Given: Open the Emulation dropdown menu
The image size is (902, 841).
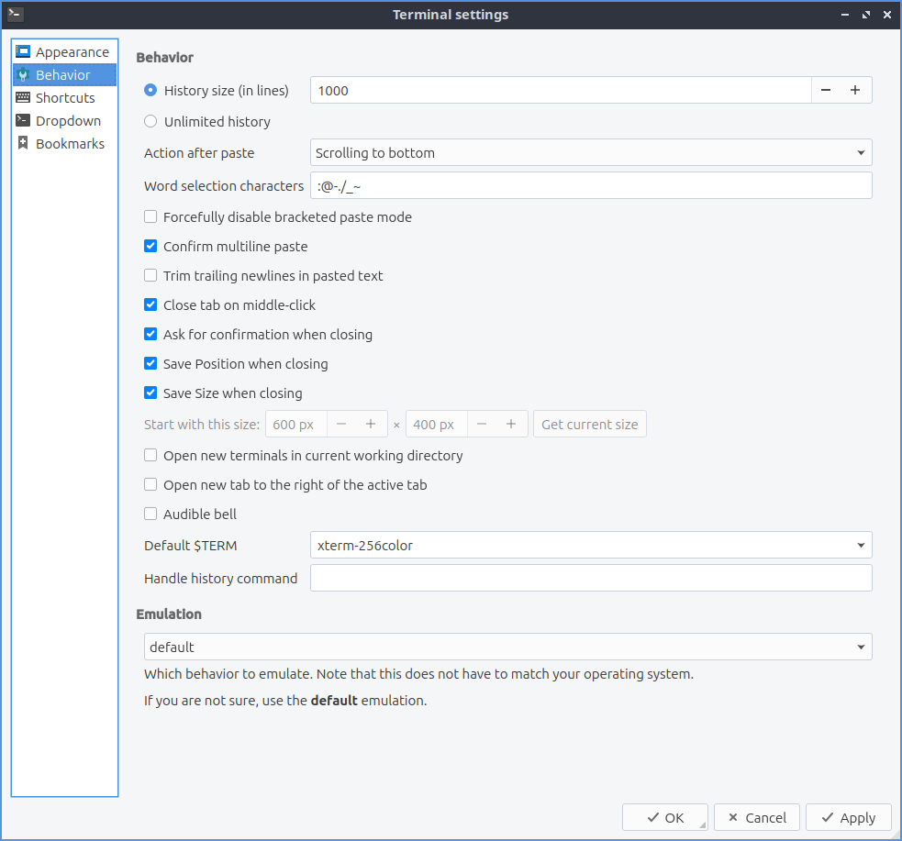Looking at the screenshot, I should coord(507,647).
